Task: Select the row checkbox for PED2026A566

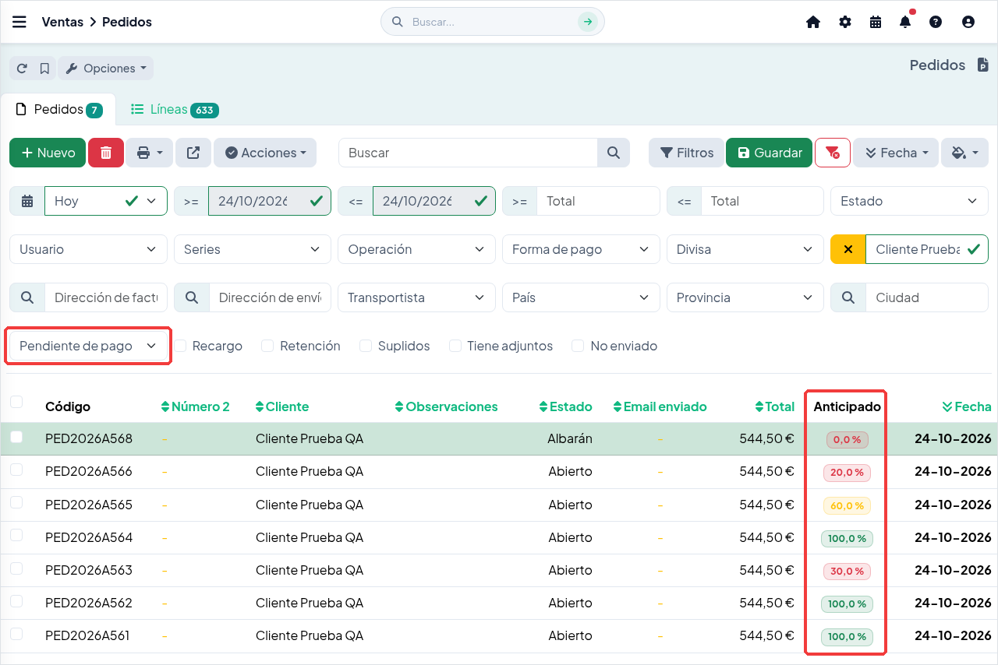Action: [16, 470]
